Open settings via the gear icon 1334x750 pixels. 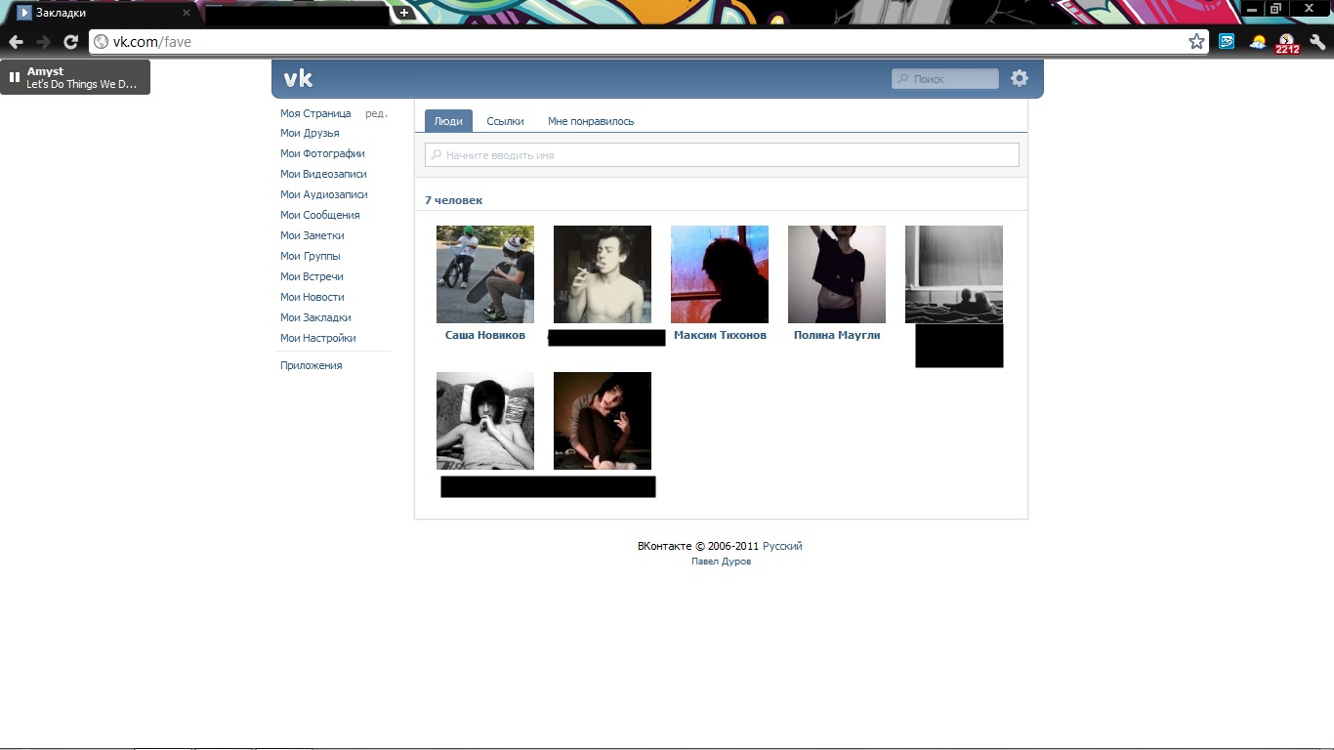[x=1020, y=78]
